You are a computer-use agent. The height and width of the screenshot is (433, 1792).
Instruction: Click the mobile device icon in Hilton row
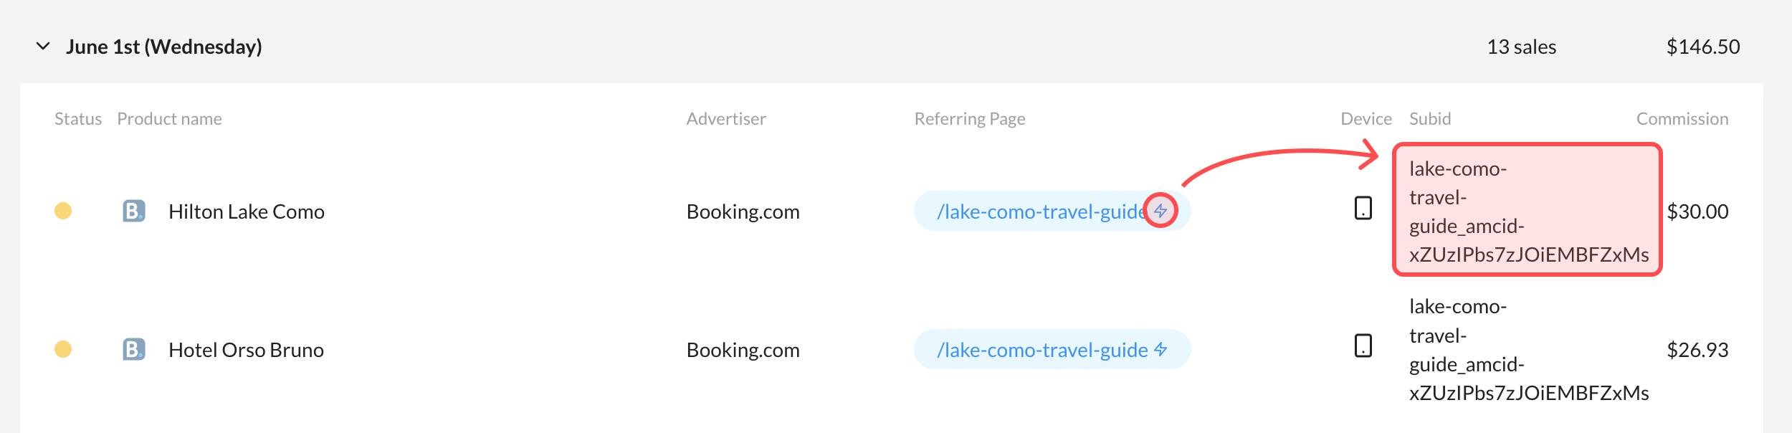pyautogui.click(x=1363, y=208)
